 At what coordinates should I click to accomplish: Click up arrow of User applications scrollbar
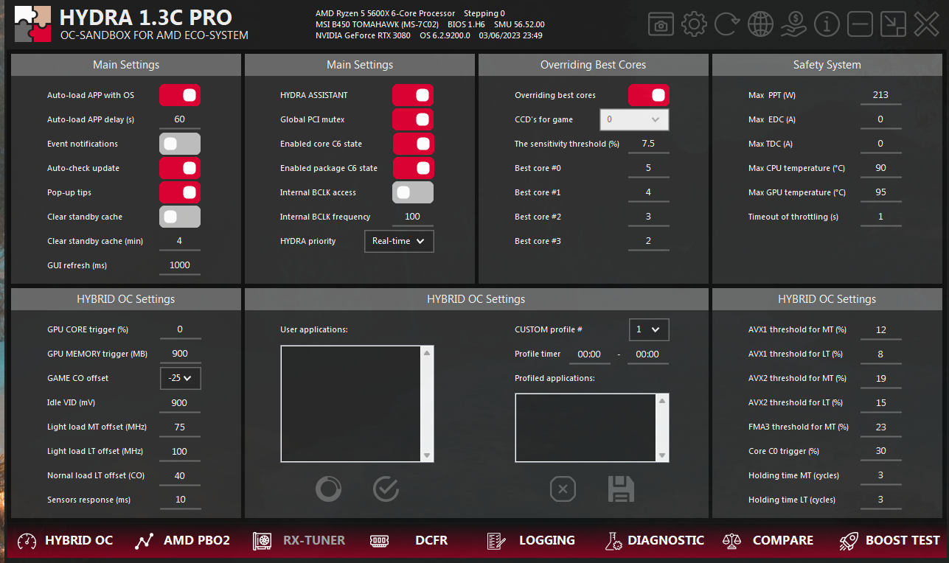[427, 353]
